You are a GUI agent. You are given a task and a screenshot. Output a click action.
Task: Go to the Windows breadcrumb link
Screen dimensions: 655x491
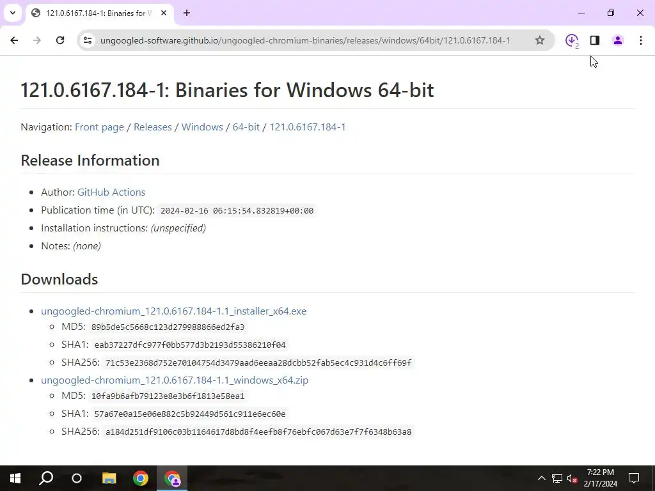point(202,127)
